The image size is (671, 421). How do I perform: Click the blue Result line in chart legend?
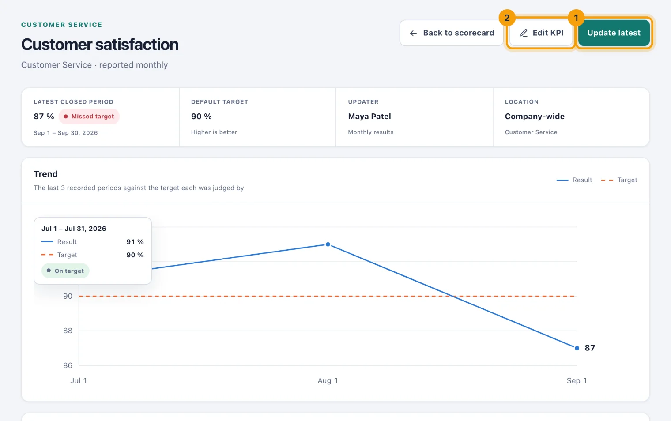pyautogui.click(x=562, y=180)
